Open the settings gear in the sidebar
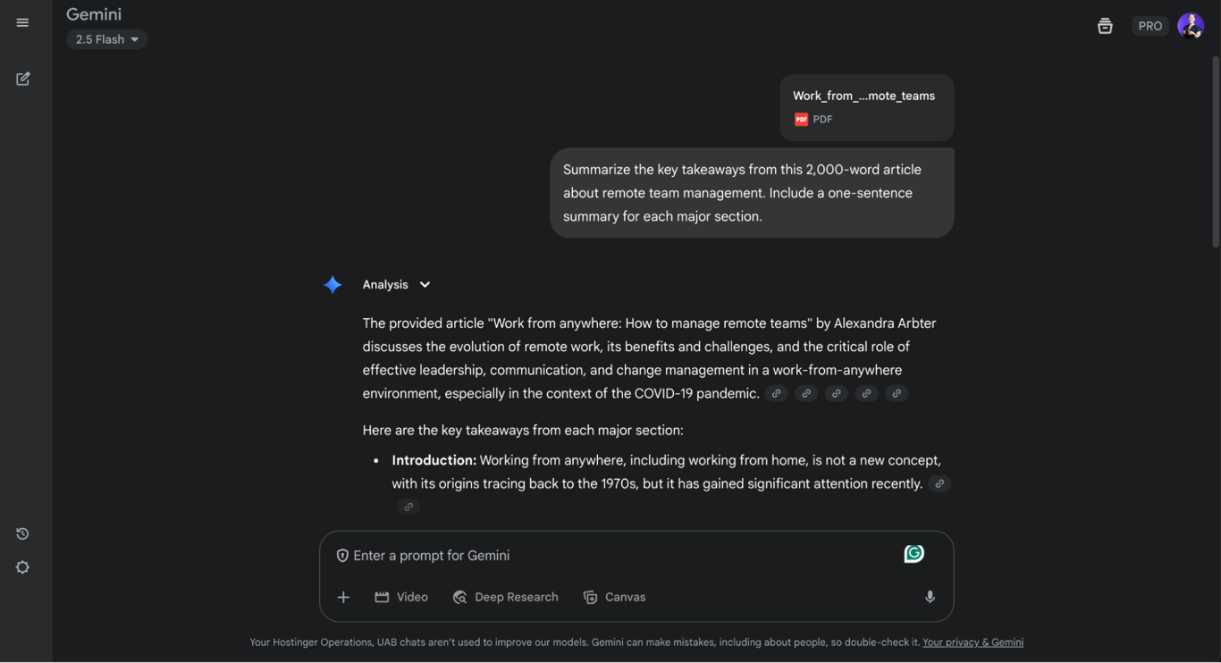 point(22,567)
